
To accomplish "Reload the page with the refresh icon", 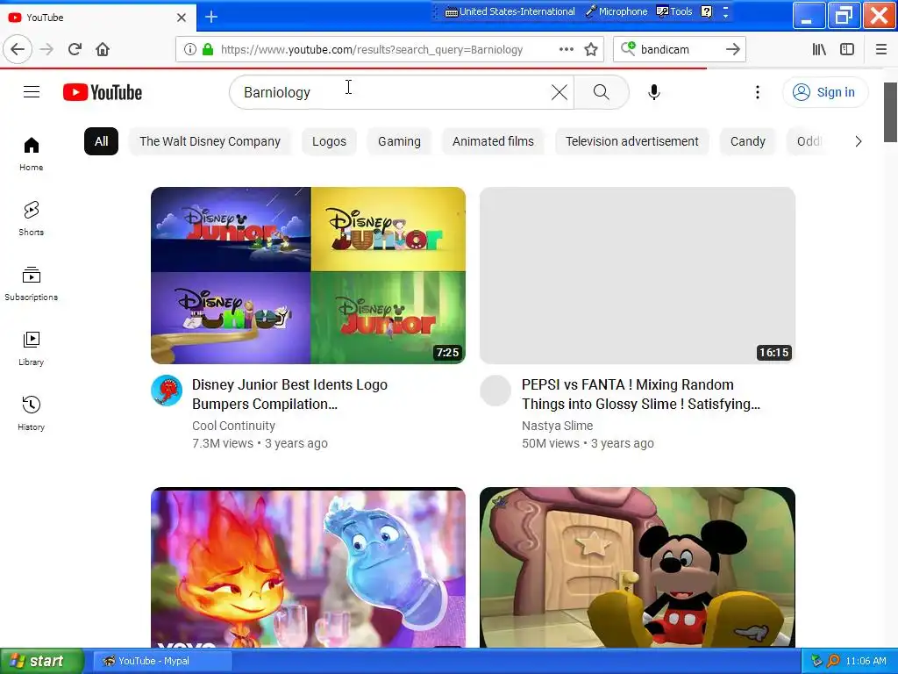I will 75,49.
